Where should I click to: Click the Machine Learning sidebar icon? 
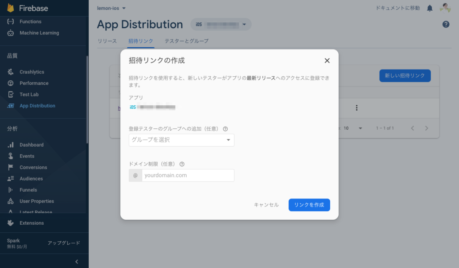11,33
